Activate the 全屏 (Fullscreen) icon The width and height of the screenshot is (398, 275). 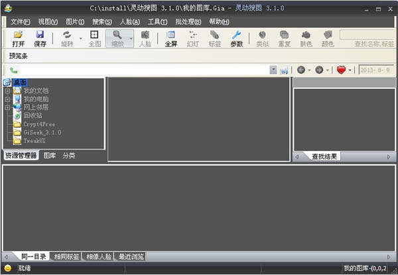tap(170, 38)
